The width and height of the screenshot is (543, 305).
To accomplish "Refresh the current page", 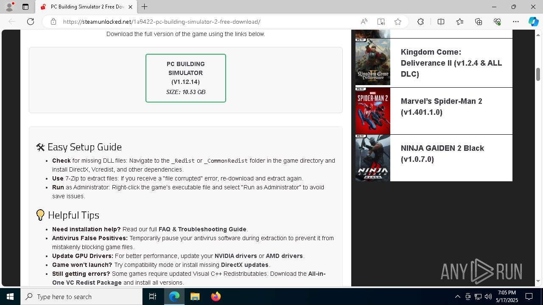I will tap(31, 22).
